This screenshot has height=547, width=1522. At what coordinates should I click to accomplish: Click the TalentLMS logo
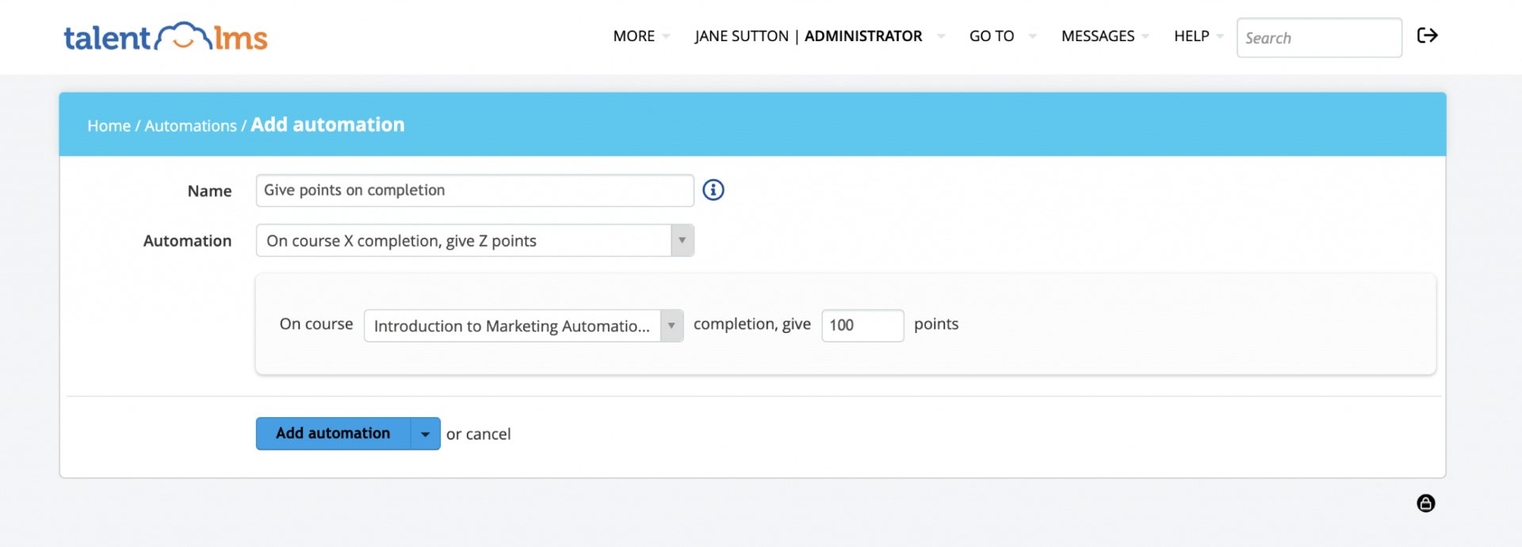click(166, 36)
